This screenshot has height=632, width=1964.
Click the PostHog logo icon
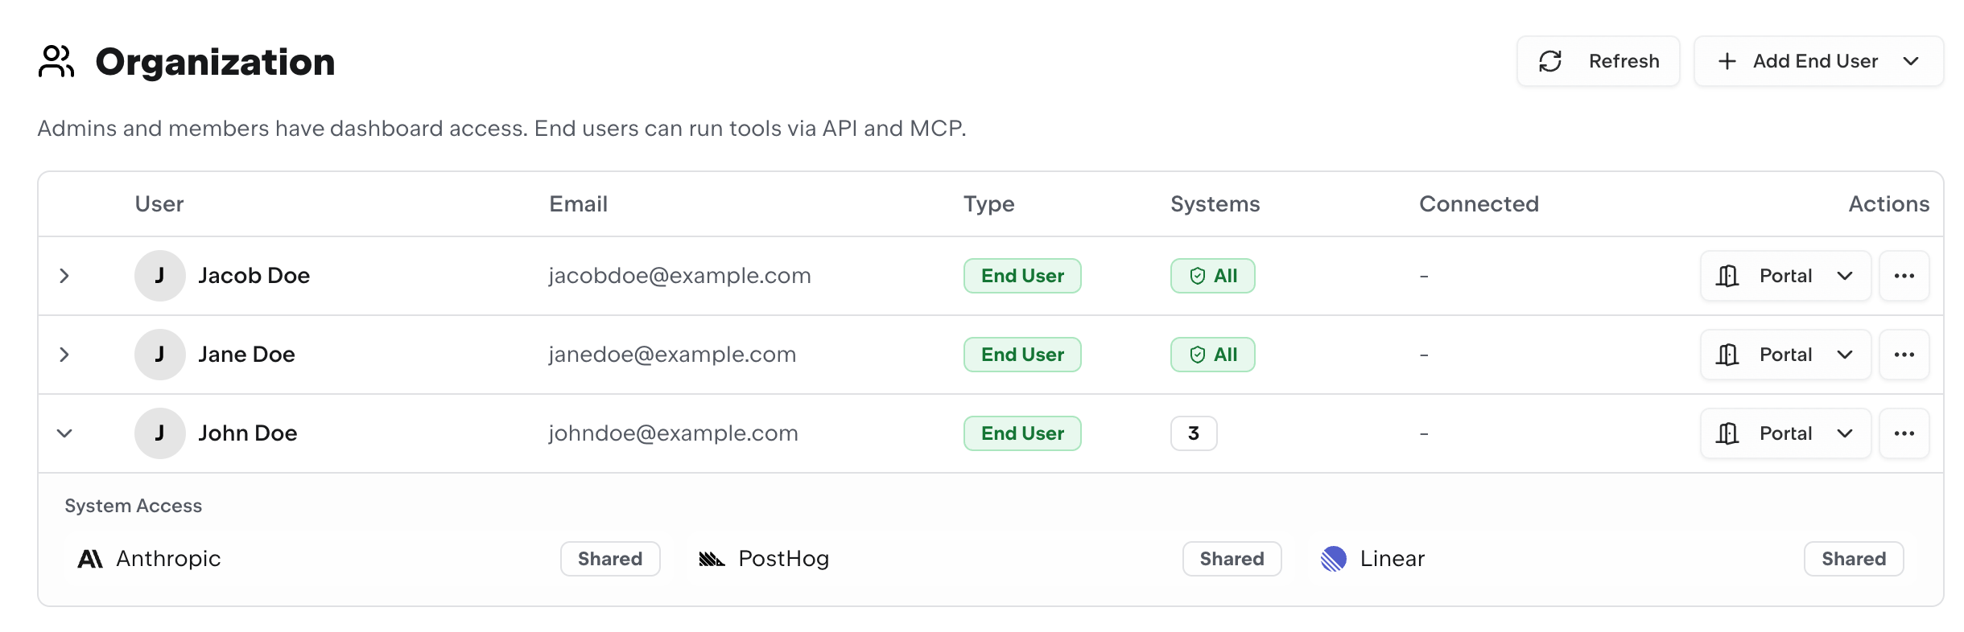click(x=712, y=559)
